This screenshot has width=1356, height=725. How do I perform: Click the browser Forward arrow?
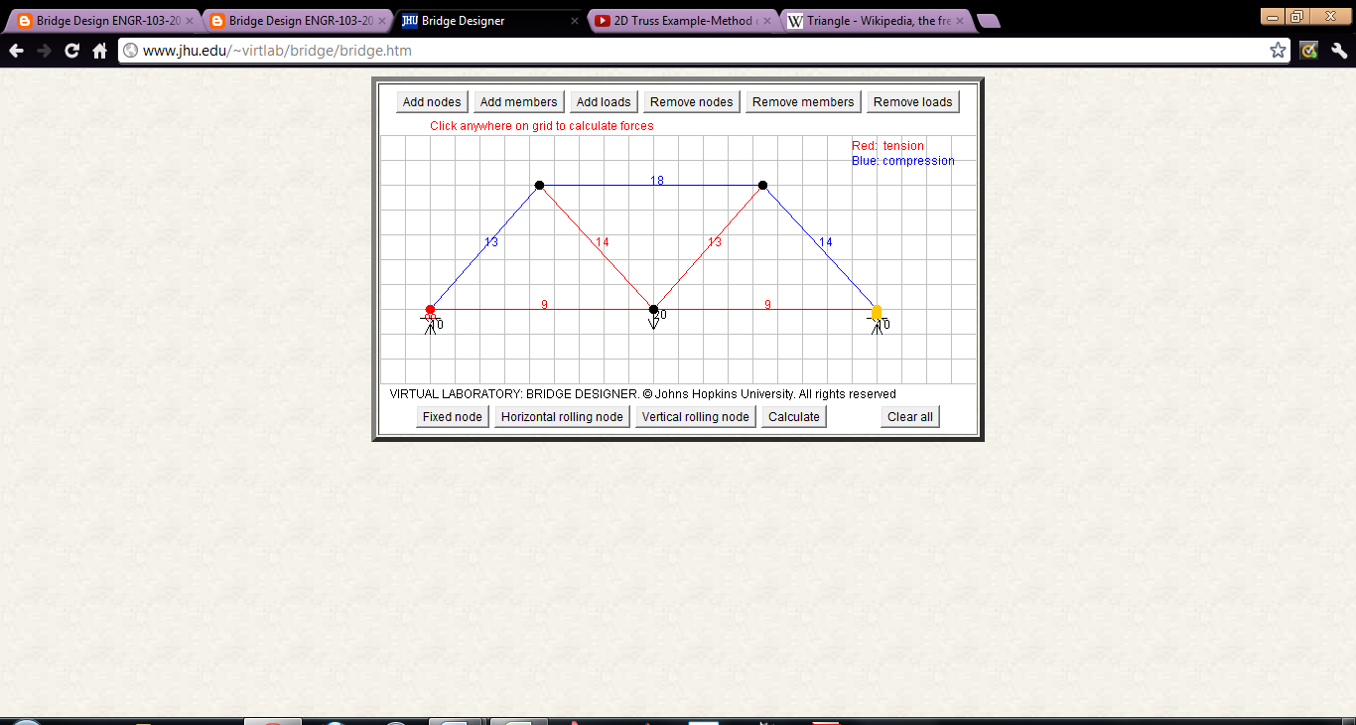pyautogui.click(x=44, y=51)
